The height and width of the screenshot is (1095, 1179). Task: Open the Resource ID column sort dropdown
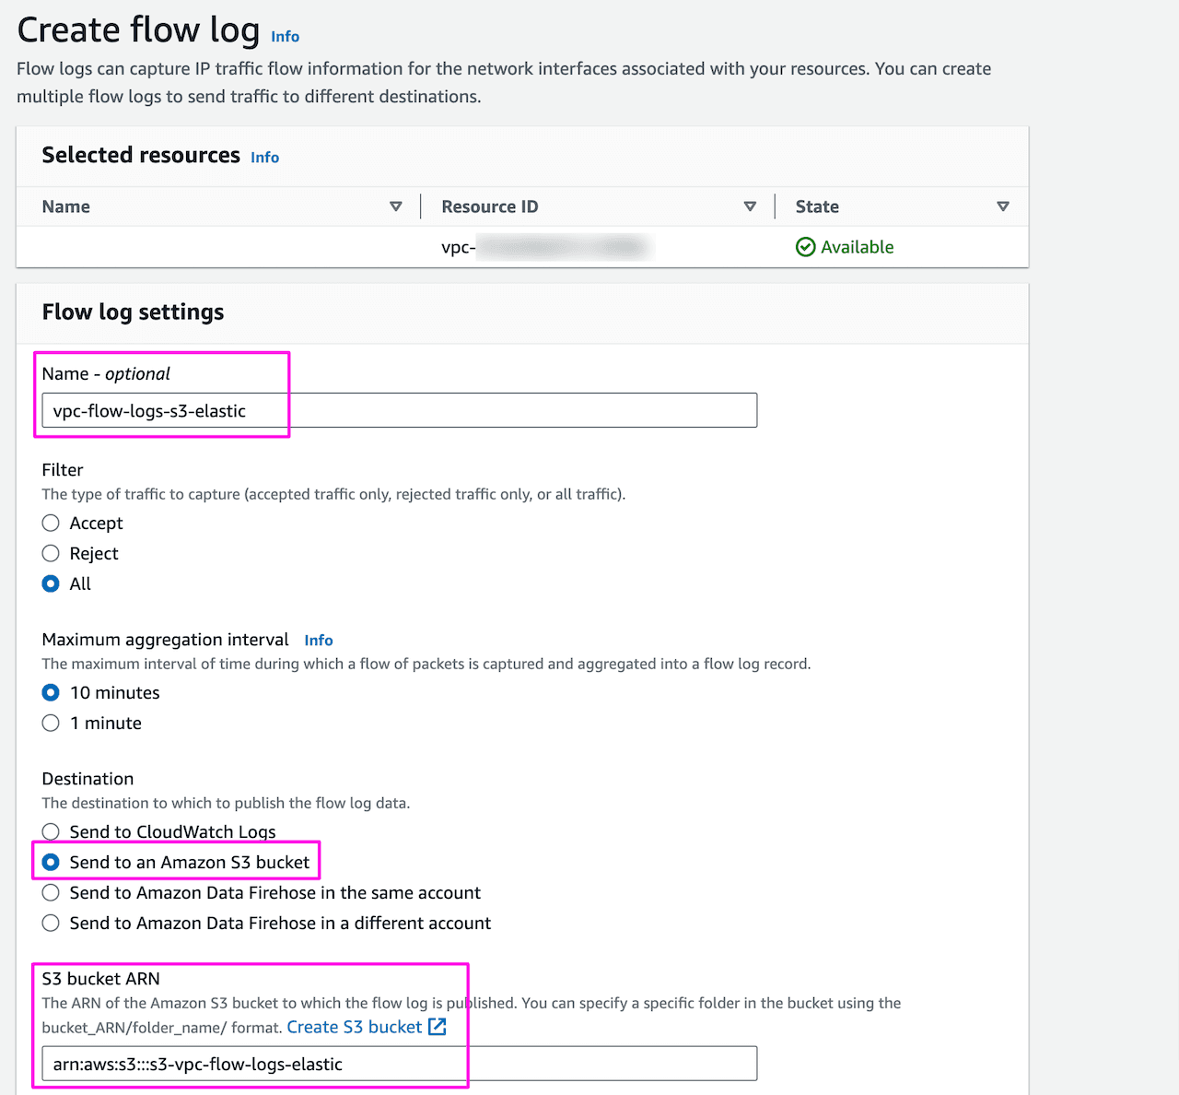click(750, 206)
